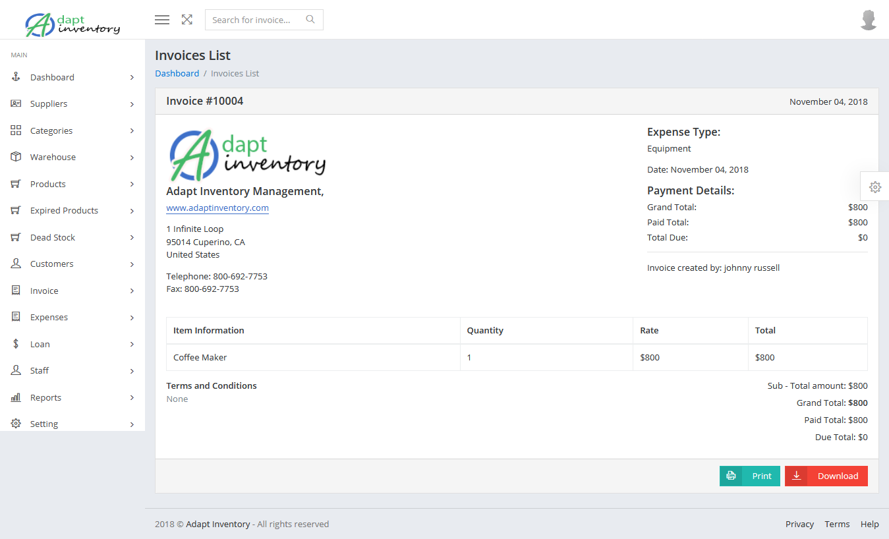Screen dimensions: 889x539
Task: Expand the Expenses chevron in sidebar
Action: (x=132, y=318)
